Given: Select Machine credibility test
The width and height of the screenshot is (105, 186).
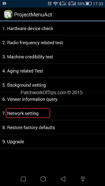Looking at the screenshot, I should pos(52,57).
